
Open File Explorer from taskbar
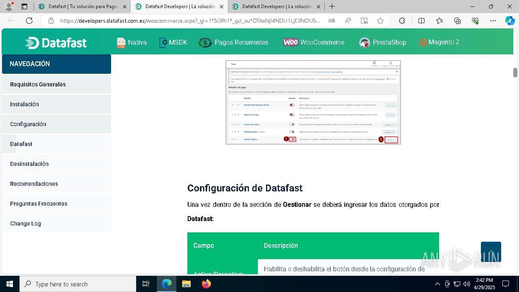point(186,284)
